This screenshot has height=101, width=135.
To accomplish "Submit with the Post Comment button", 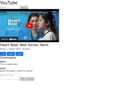I will [27, 79].
